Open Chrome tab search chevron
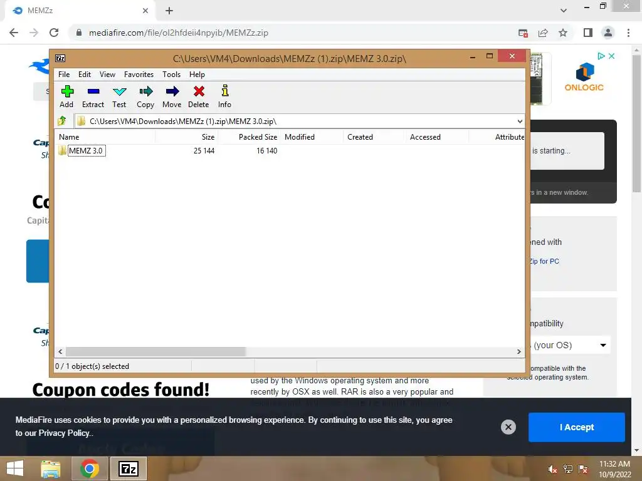 [564, 11]
